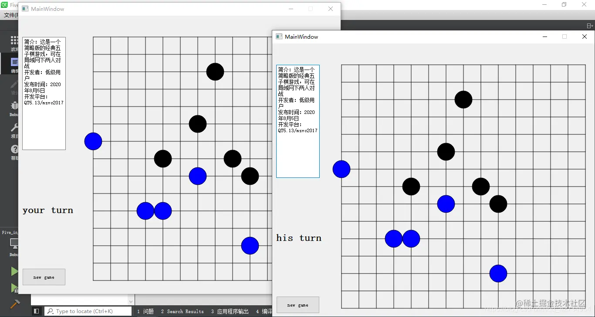Screen dimensions: 595x317
Task: Focus the info text box in right MainWindow
Action: click(298, 121)
